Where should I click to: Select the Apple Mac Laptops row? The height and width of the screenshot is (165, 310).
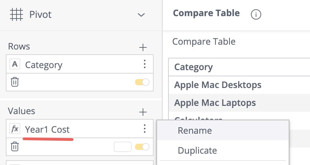click(x=239, y=103)
